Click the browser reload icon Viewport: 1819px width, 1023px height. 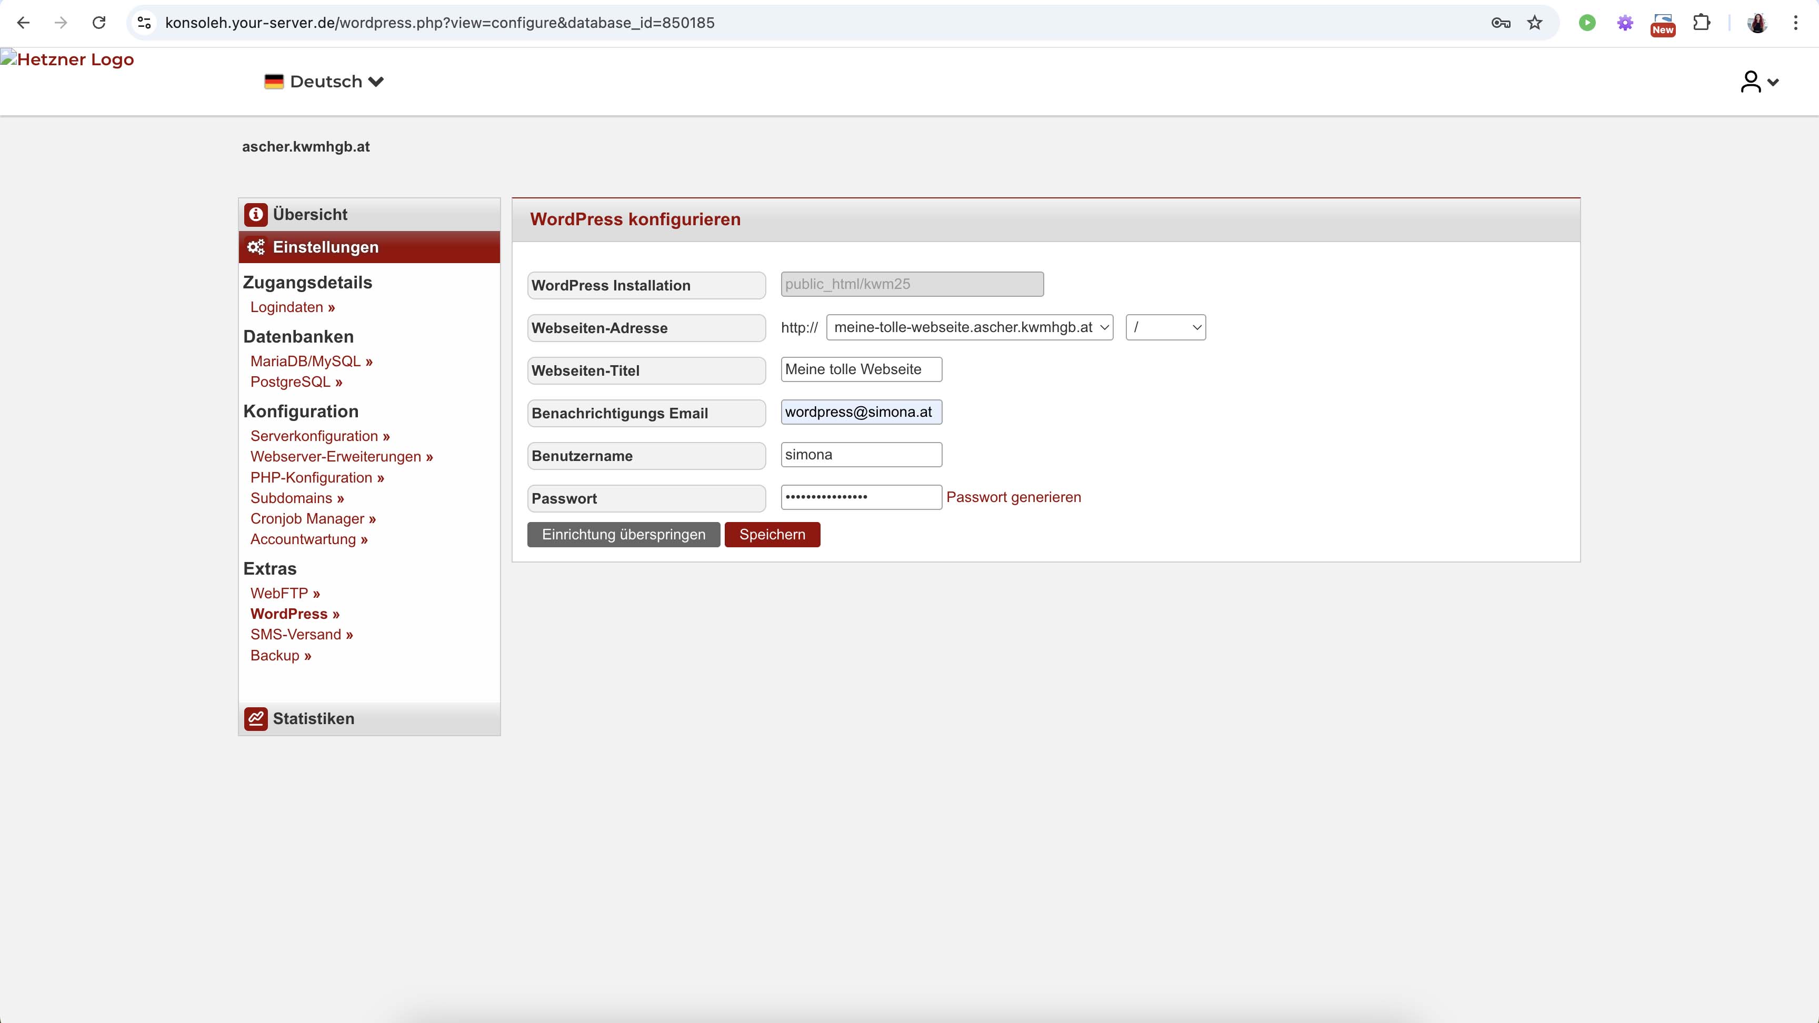click(99, 23)
